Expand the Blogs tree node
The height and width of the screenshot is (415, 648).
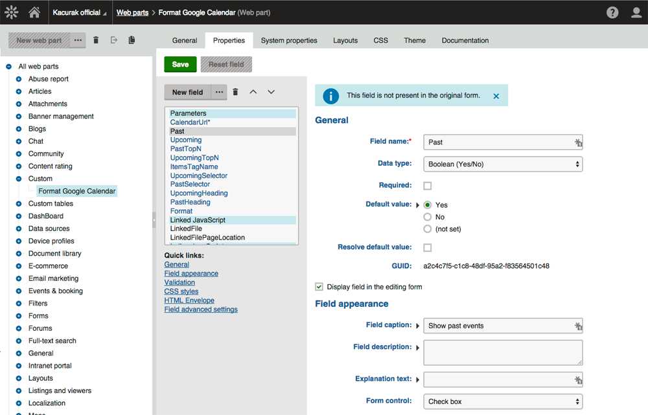pyautogui.click(x=19, y=129)
